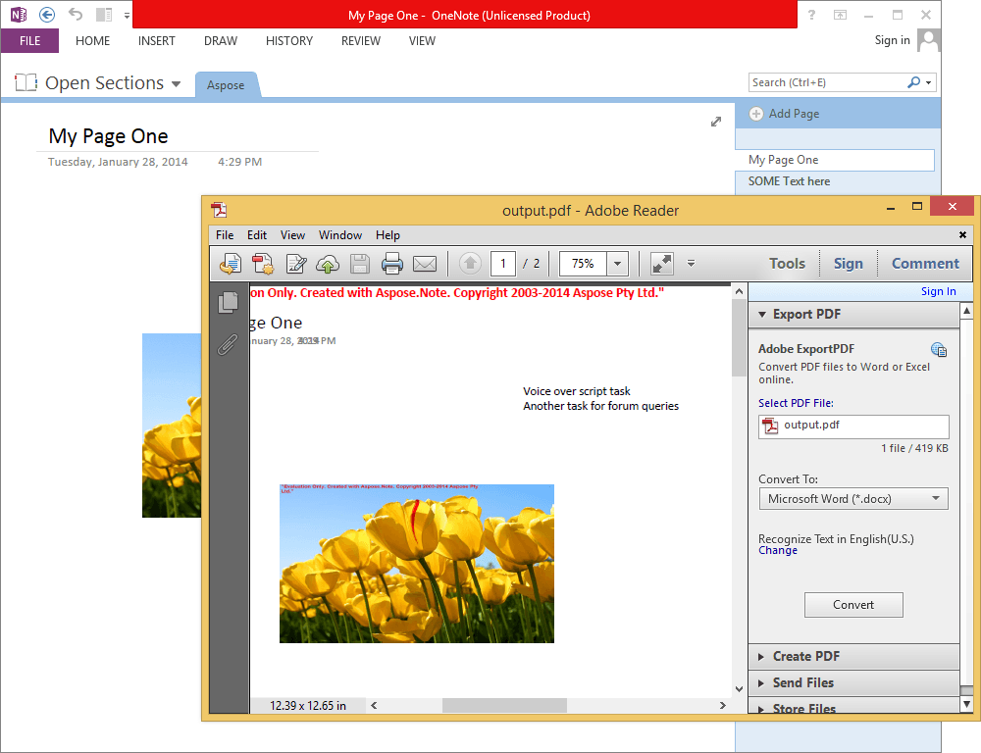The height and width of the screenshot is (753, 981).
Task: Click the date Tuesday, January 28, 2014
Action: (118, 162)
